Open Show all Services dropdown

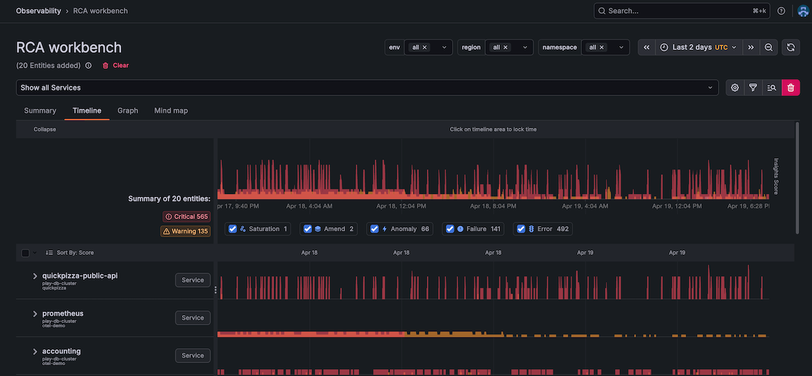[367, 88]
